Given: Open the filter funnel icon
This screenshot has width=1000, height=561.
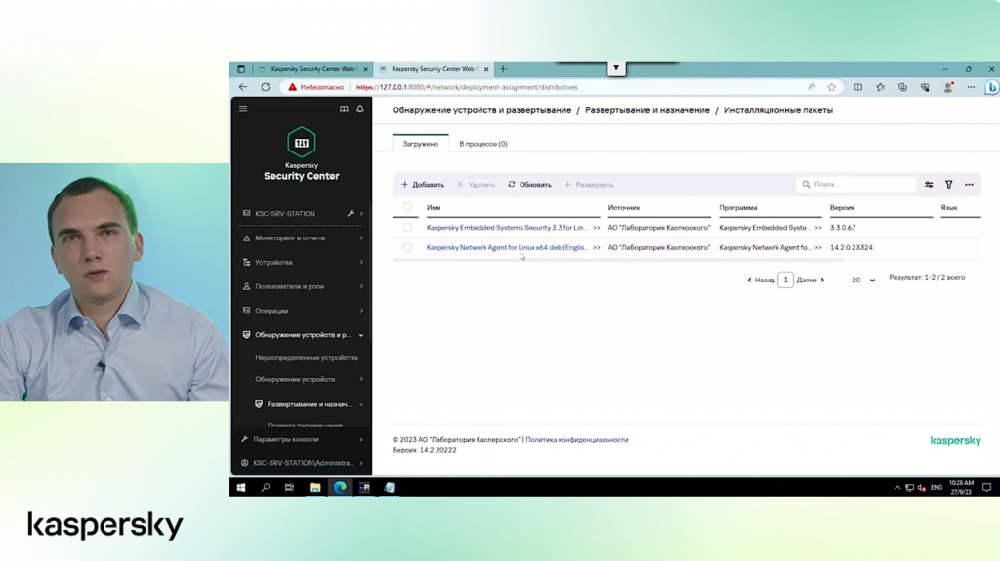Looking at the screenshot, I should click(x=949, y=185).
